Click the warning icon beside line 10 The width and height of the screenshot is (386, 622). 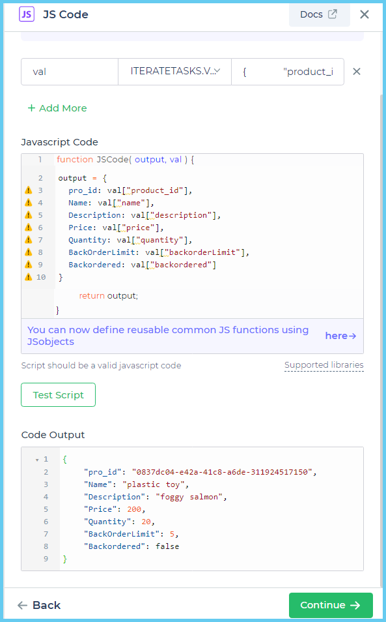coord(27,276)
